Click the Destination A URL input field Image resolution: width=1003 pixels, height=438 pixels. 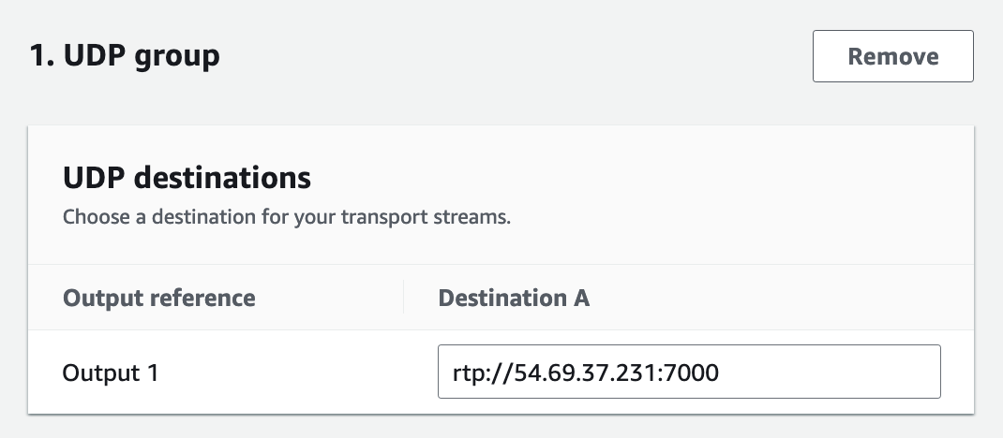click(688, 372)
